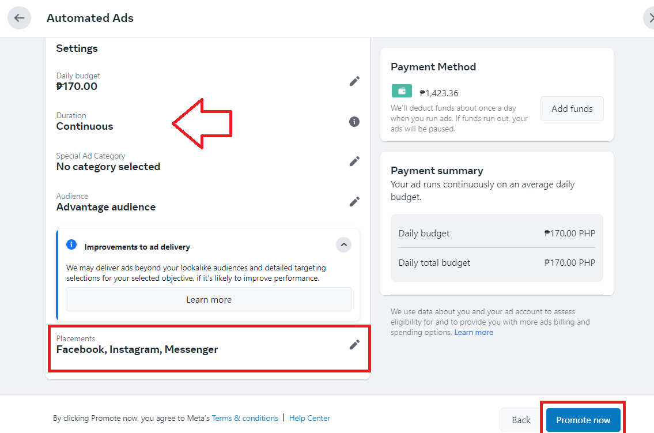Edit the Advantage audience pencil icon
Screen dimensions: 654x433
pos(354,201)
